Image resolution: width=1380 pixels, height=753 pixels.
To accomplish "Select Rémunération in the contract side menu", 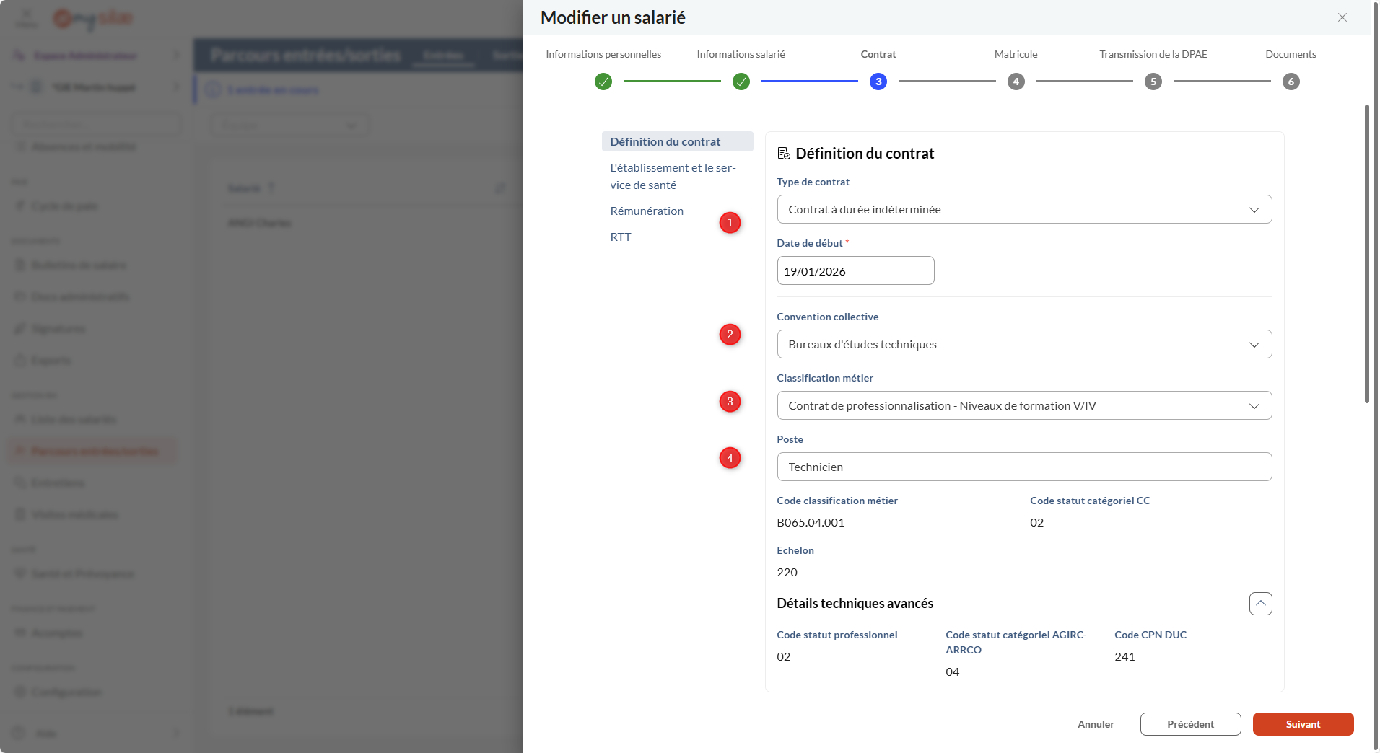I will click(x=647, y=211).
